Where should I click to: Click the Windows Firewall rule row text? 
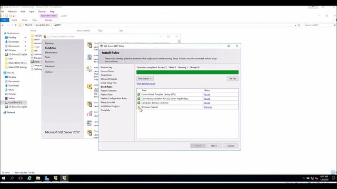(150, 107)
